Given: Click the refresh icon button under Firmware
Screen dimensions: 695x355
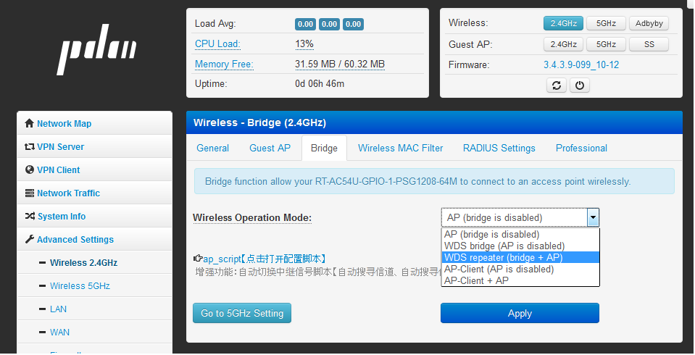Looking at the screenshot, I should (x=556, y=85).
